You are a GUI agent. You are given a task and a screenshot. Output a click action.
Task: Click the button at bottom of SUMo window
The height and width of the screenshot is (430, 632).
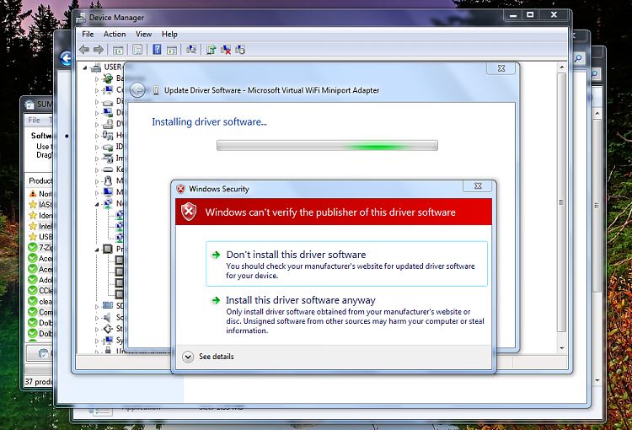[39, 353]
